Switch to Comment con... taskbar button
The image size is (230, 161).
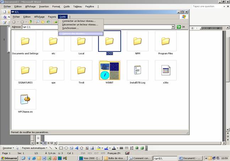[140, 158]
